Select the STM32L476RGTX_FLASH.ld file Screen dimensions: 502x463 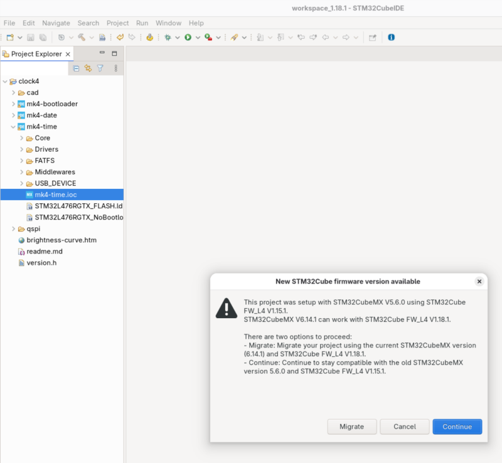[62, 206]
